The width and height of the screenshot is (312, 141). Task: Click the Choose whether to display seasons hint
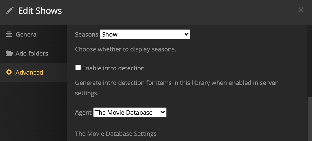click(125, 49)
